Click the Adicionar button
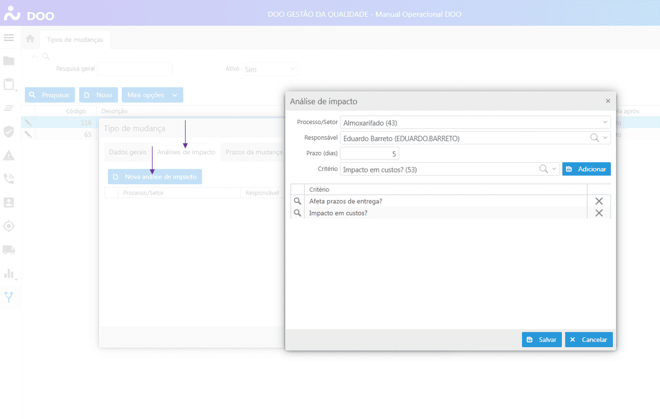 click(x=586, y=169)
